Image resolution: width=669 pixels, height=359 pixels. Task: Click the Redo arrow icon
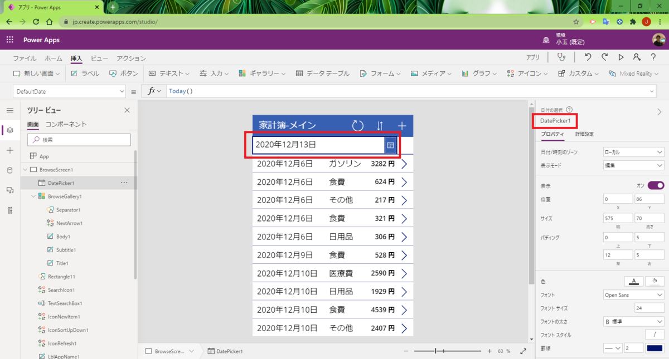(604, 57)
